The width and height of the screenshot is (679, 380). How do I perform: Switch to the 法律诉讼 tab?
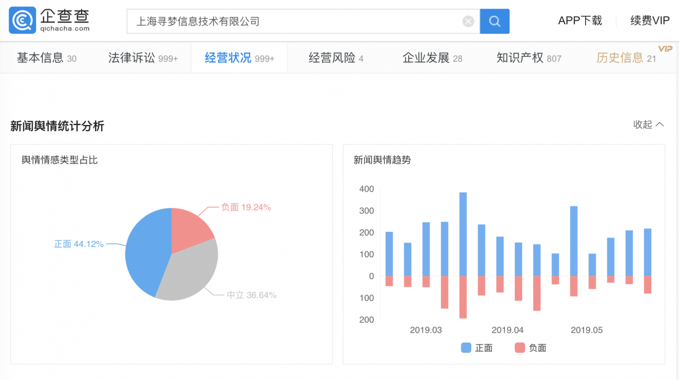click(143, 58)
